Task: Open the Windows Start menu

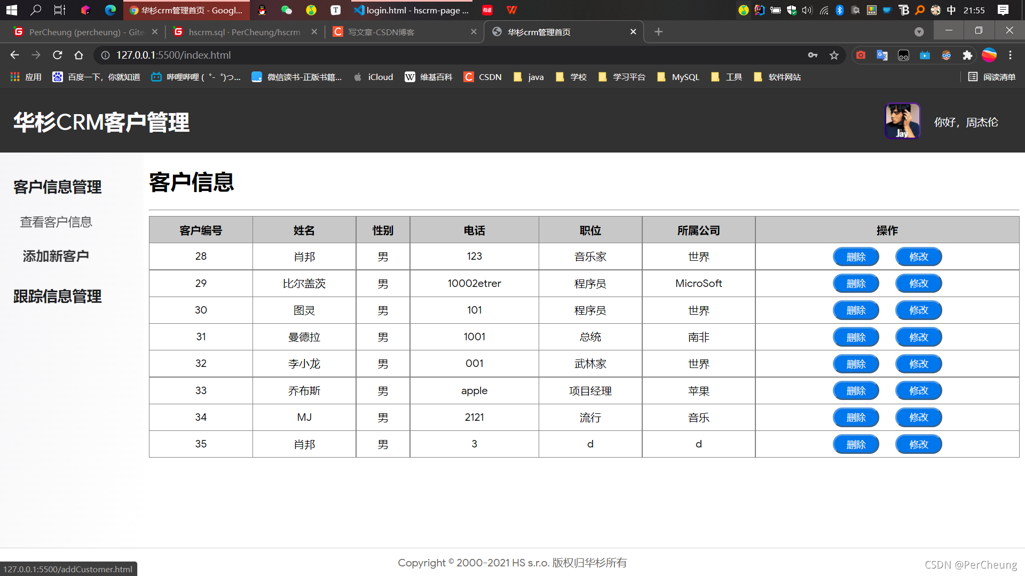Action: point(12,10)
